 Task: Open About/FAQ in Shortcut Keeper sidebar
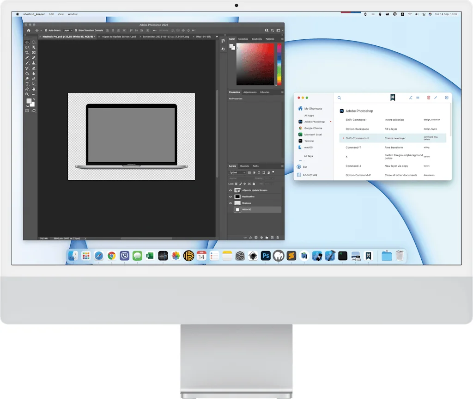tap(309, 175)
